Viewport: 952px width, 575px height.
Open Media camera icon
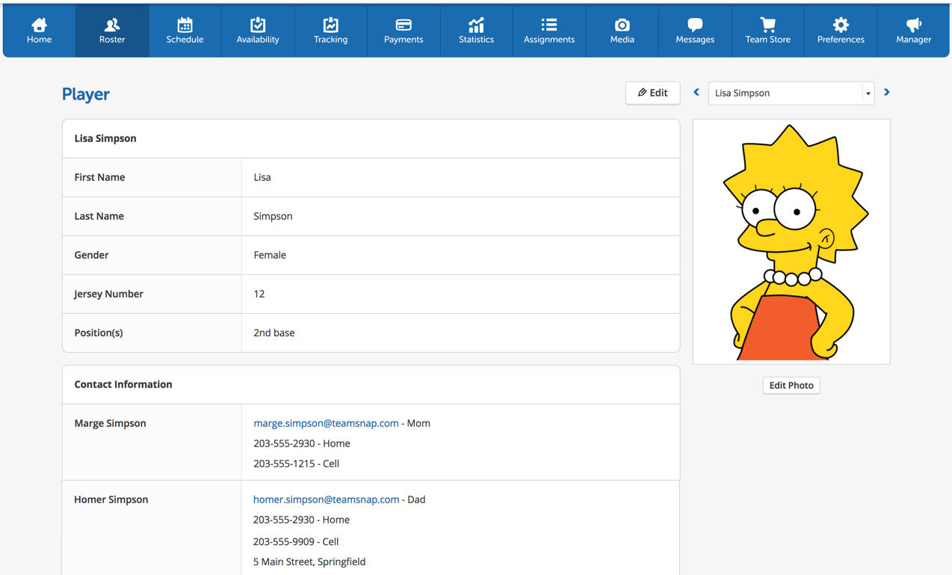pyautogui.click(x=622, y=25)
